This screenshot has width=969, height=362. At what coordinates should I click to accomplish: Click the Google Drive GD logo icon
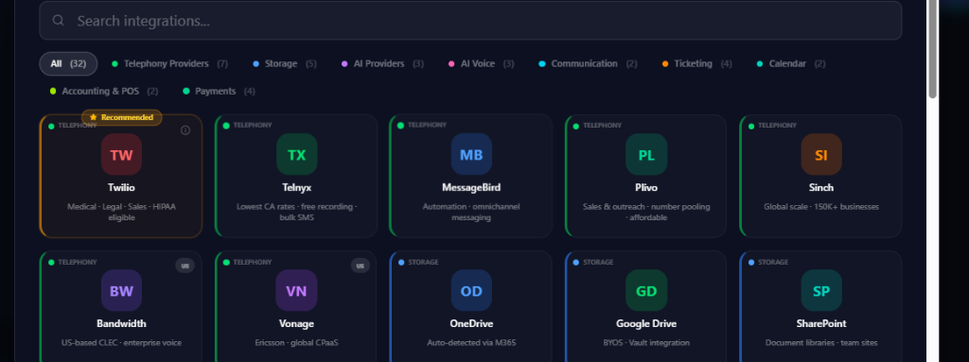tap(646, 290)
